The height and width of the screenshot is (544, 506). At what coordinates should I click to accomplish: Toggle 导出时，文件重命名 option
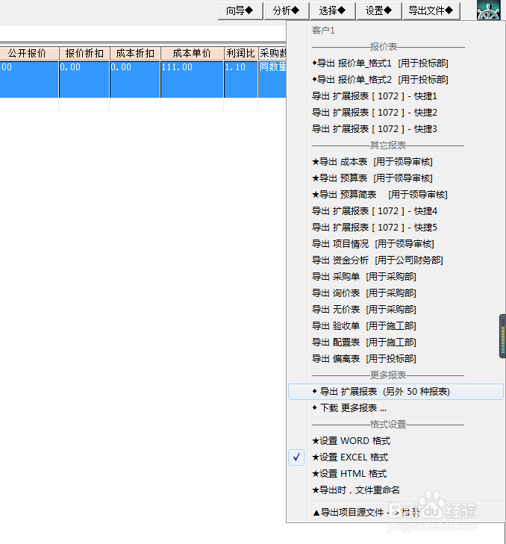tap(396, 490)
